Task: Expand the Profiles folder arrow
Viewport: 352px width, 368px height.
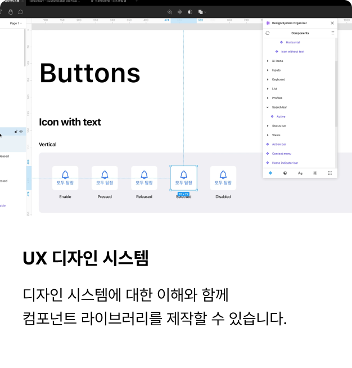Action: click(268, 98)
